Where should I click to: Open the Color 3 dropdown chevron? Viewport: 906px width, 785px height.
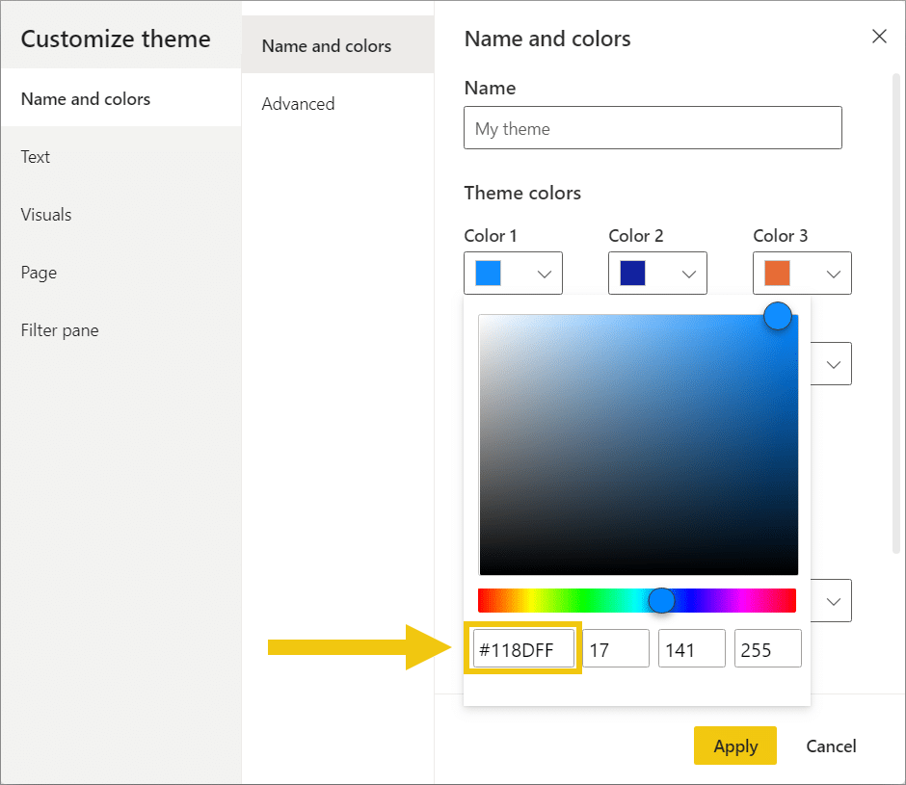833,274
